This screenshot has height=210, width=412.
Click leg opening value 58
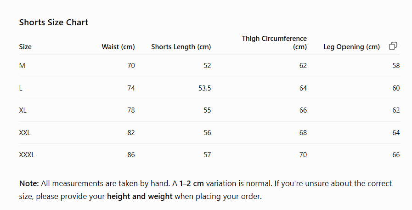(x=396, y=66)
